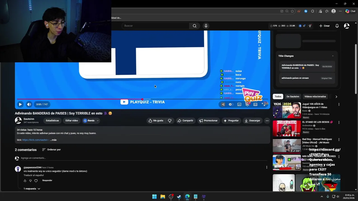Image resolution: width=358 pixels, height=201 pixels.
Task: Focus the Buscar search field
Action: [x=156, y=26]
